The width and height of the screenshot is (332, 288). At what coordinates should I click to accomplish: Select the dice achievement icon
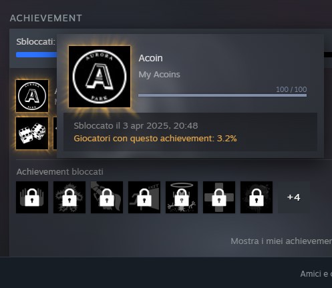(32, 133)
